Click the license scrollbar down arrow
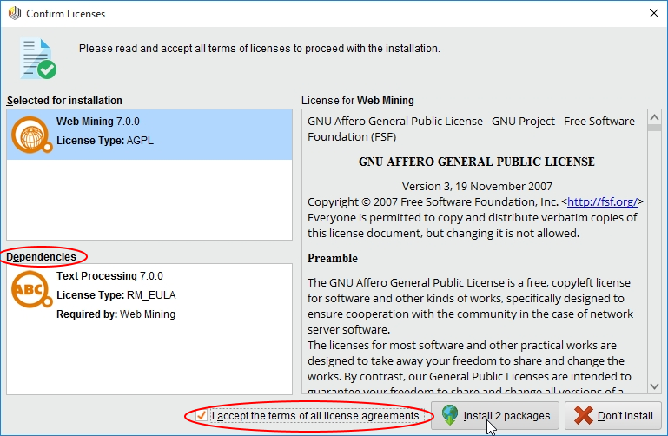 tap(652, 386)
